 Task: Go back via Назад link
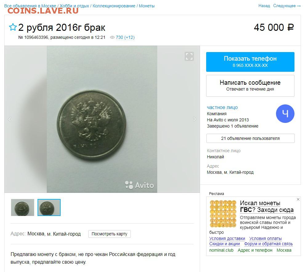[x=264, y=6]
